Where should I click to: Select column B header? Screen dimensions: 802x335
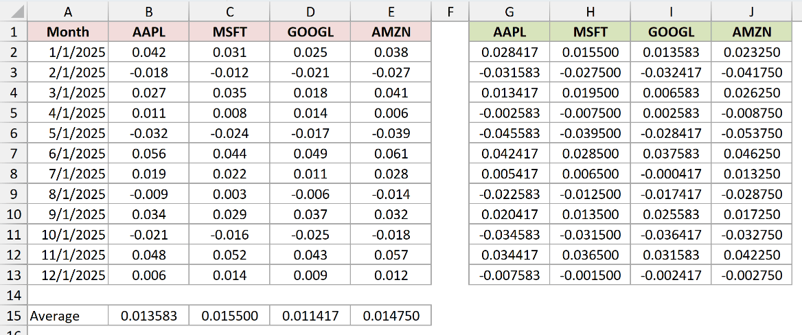pos(148,11)
